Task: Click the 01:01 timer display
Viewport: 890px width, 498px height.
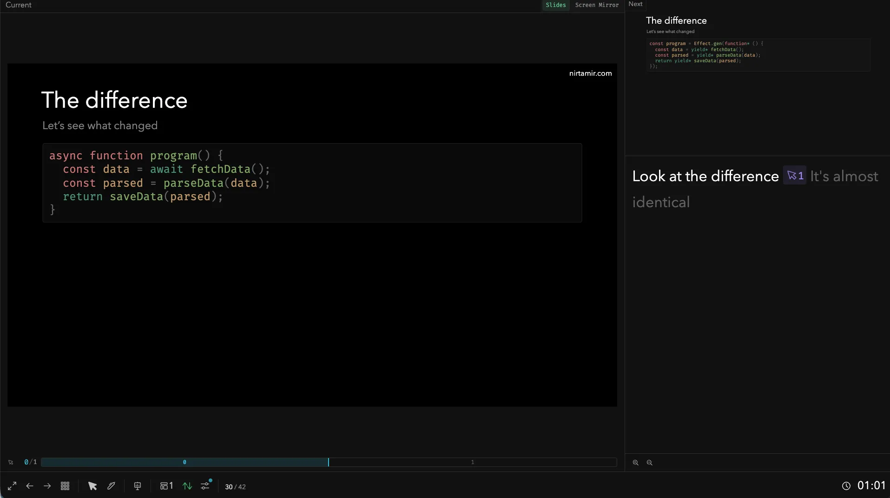Action: (871, 485)
